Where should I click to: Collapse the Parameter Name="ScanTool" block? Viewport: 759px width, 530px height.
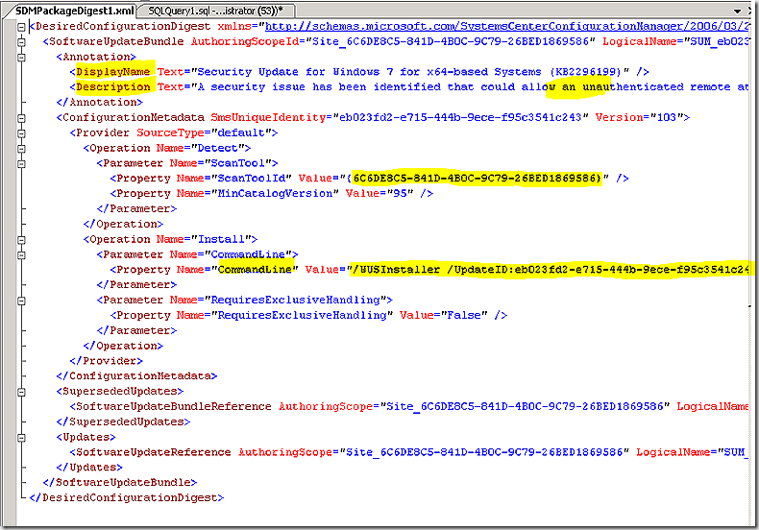coord(21,164)
